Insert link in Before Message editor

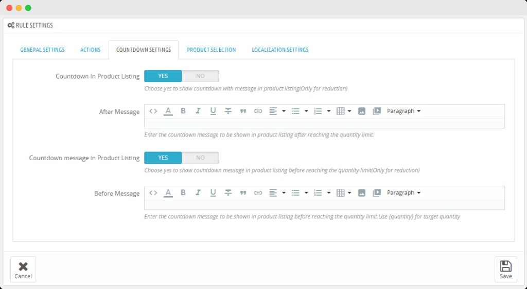[258, 193]
